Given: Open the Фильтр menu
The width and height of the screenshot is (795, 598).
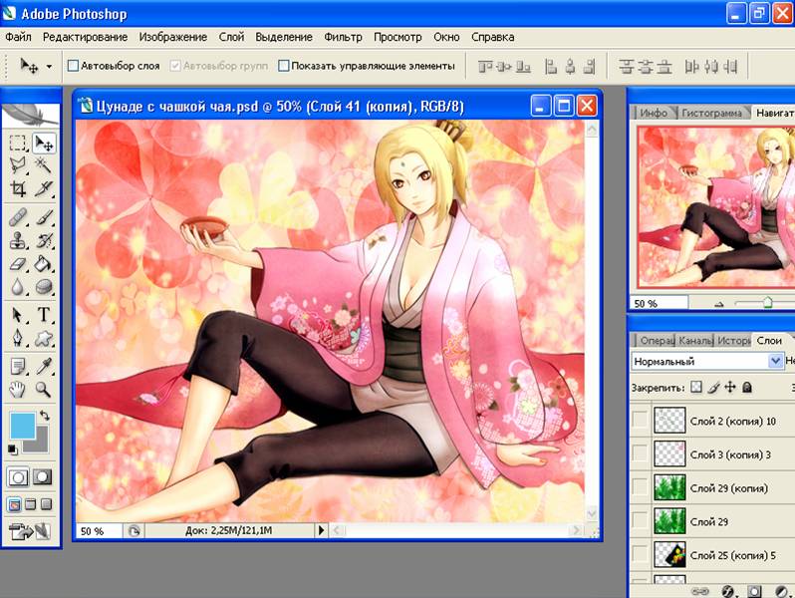Looking at the screenshot, I should click(x=343, y=37).
